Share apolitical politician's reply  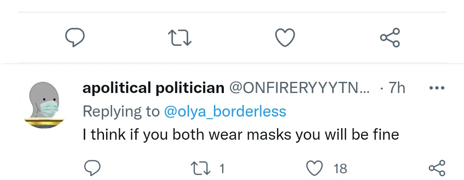437,168
